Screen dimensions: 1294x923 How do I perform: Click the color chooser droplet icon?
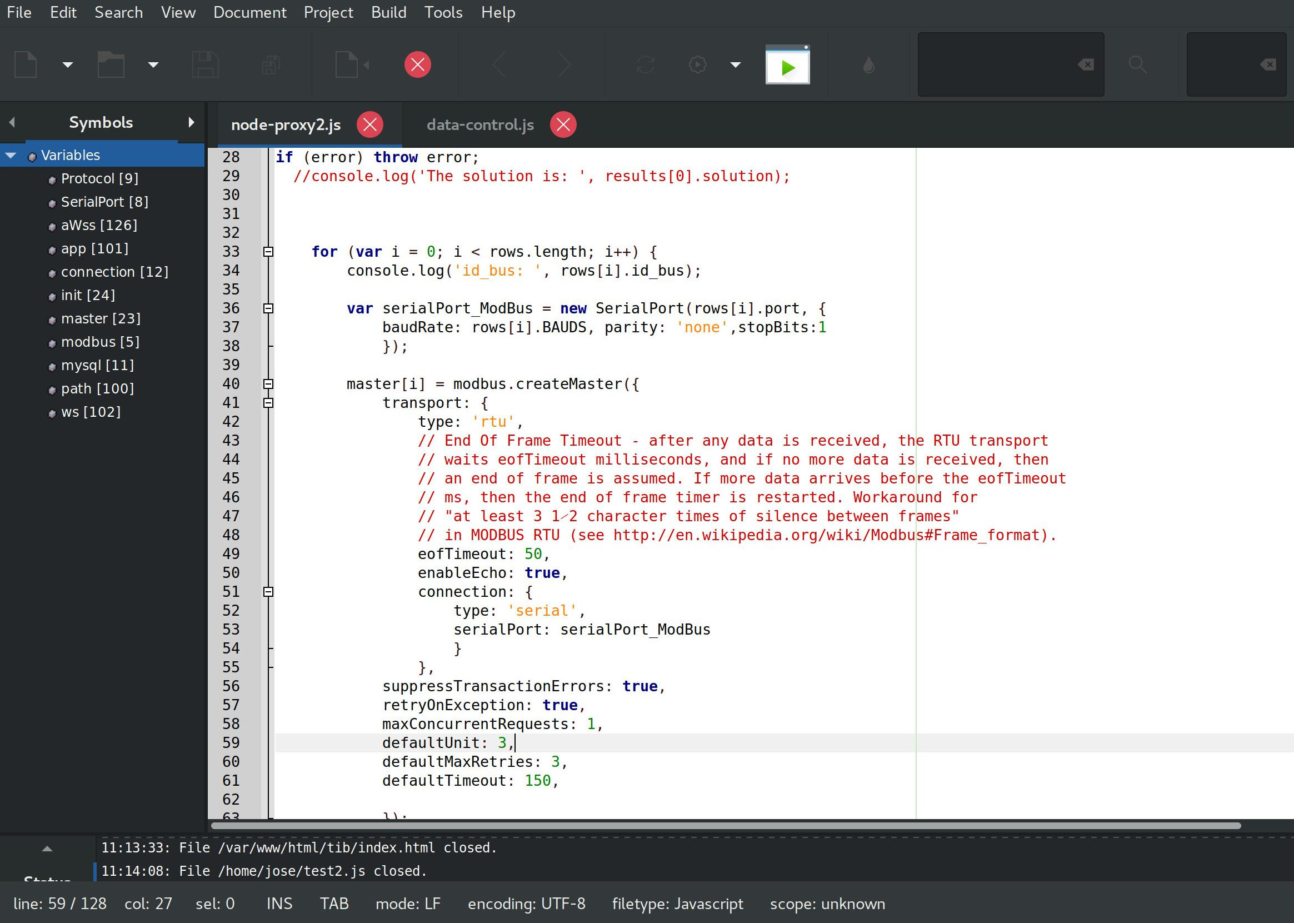pos(868,66)
